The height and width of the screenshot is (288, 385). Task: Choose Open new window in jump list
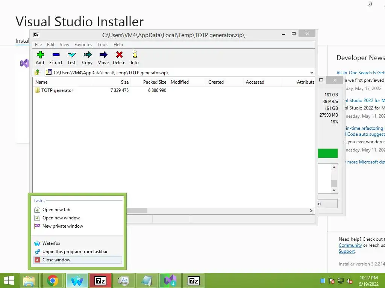[x=78, y=218]
